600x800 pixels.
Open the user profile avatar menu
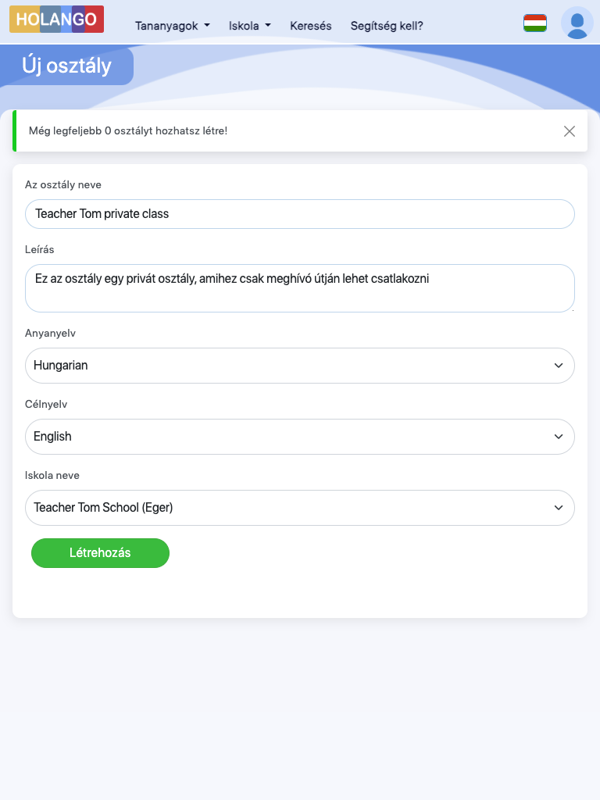click(x=577, y=23)
